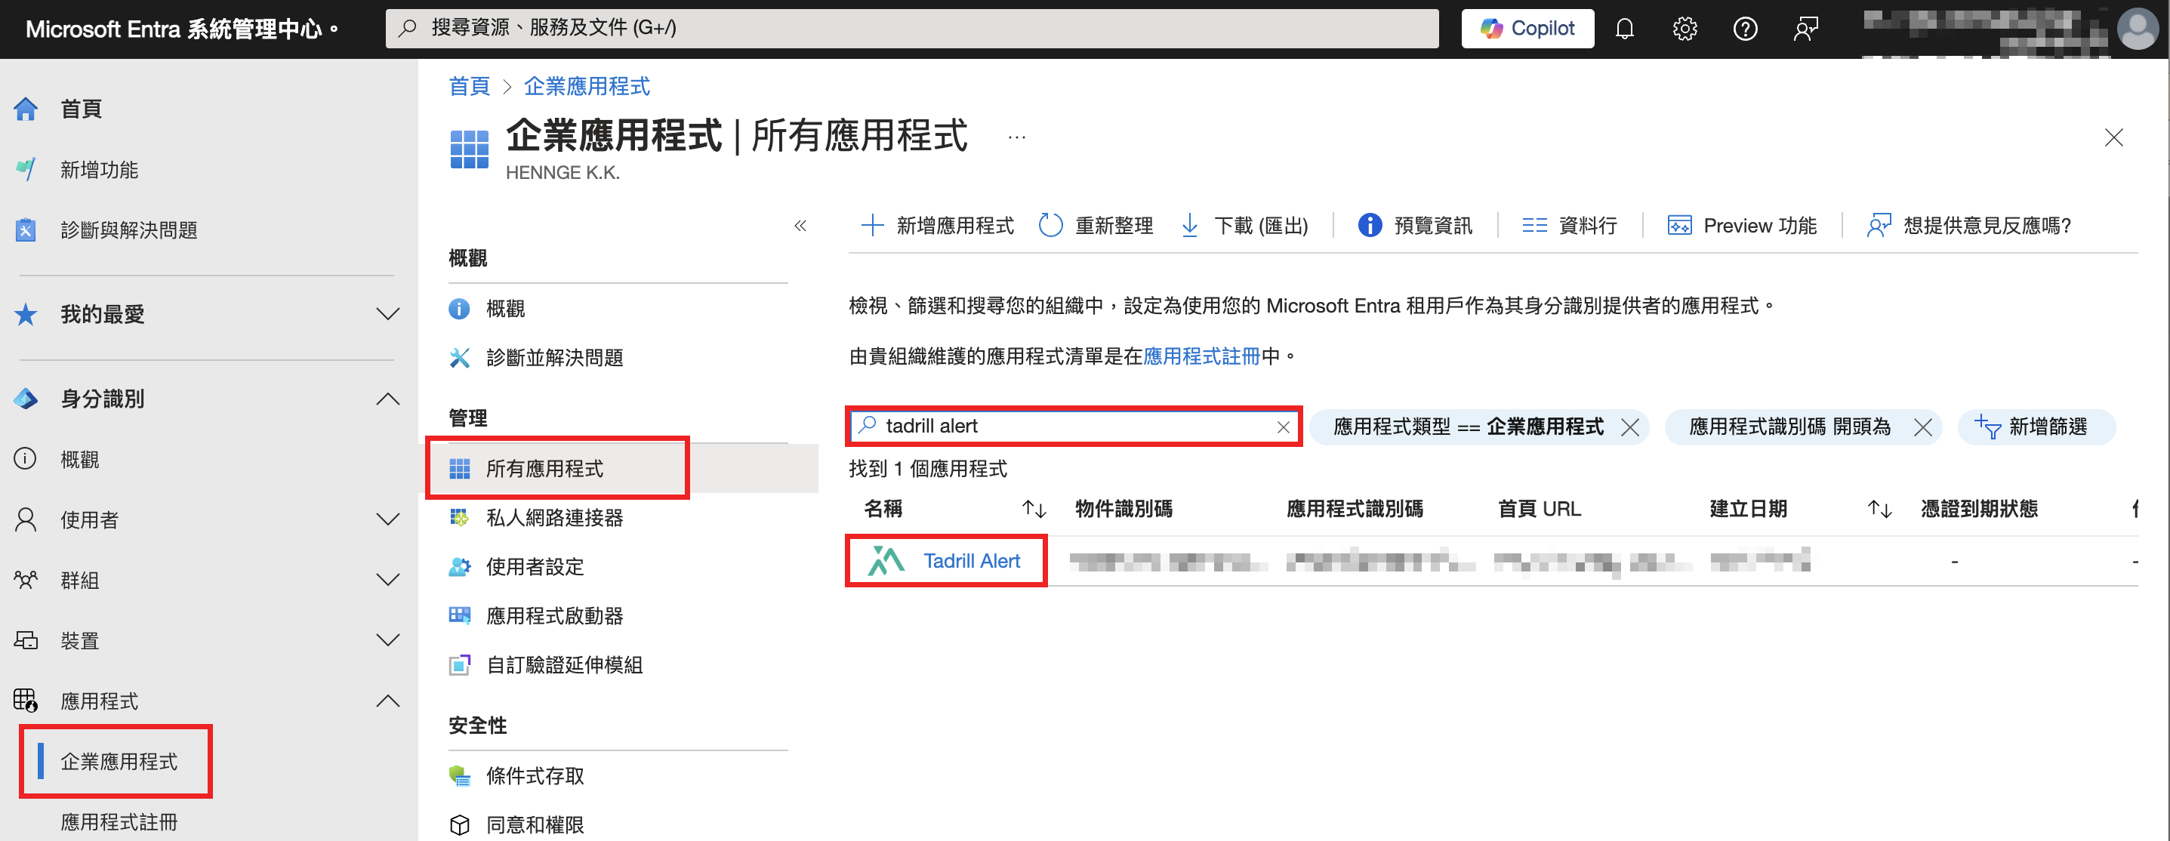Open Preview 功能 toolbar button
2170x841 pixels.
1742,226
